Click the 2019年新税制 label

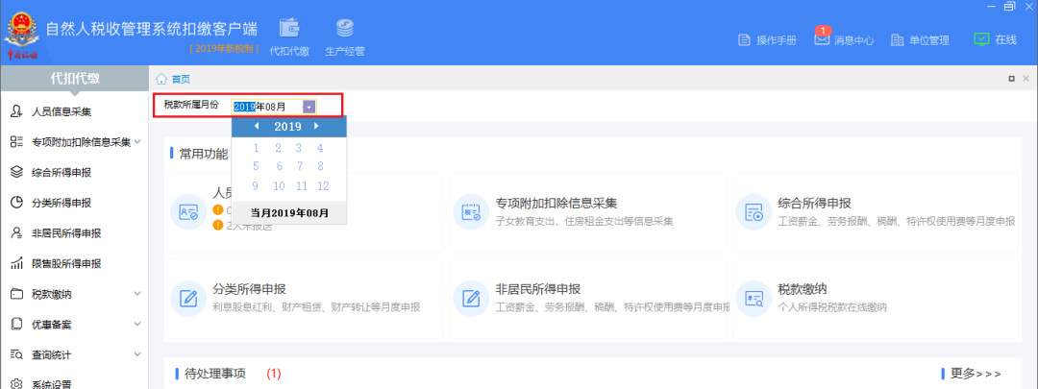coord(225,50)
